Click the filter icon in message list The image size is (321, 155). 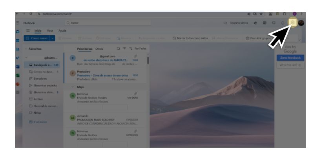(124, 49)
